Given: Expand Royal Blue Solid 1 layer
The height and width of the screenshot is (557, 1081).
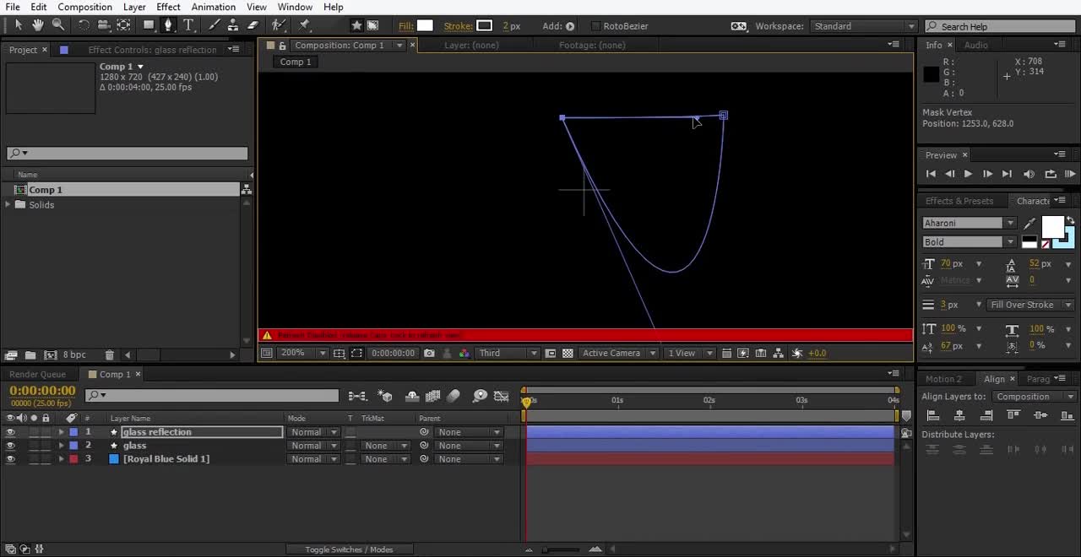Looking at the screenshot, I should [x=61, y=459].
